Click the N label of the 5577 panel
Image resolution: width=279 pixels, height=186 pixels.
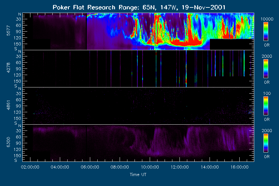[x=20, y=14]
